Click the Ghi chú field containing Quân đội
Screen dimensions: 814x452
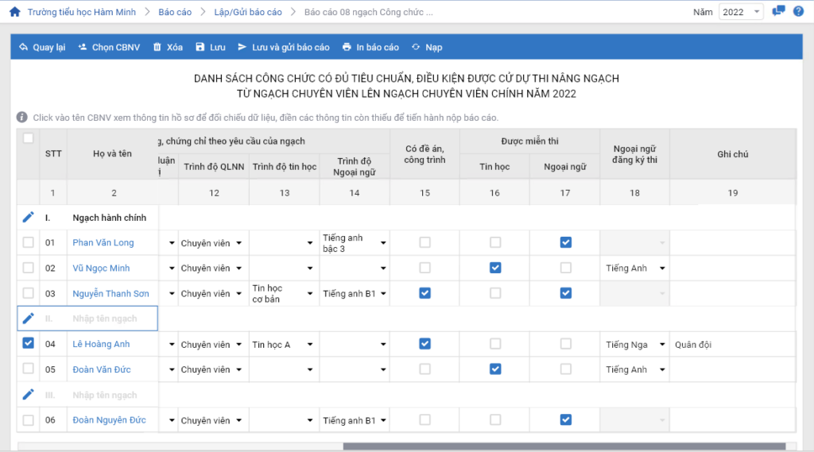(731, 345)
